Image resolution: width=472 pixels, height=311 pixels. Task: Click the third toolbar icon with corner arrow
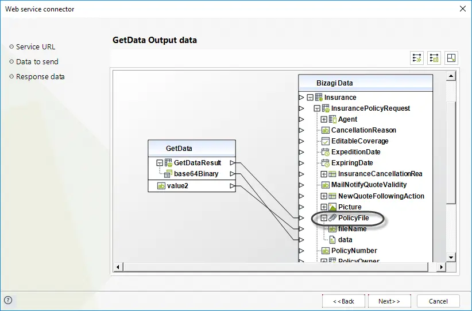click(x=451, y=58)
